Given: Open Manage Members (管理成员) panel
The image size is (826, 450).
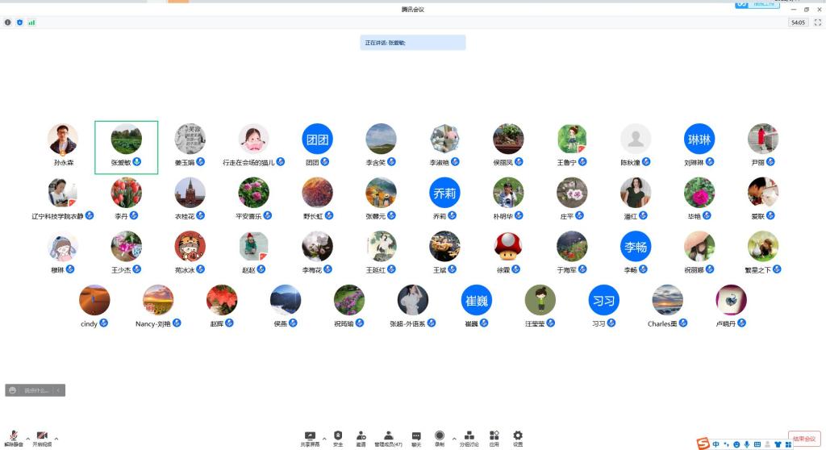Looking at the screenshot, I should [x=388, y=436].
